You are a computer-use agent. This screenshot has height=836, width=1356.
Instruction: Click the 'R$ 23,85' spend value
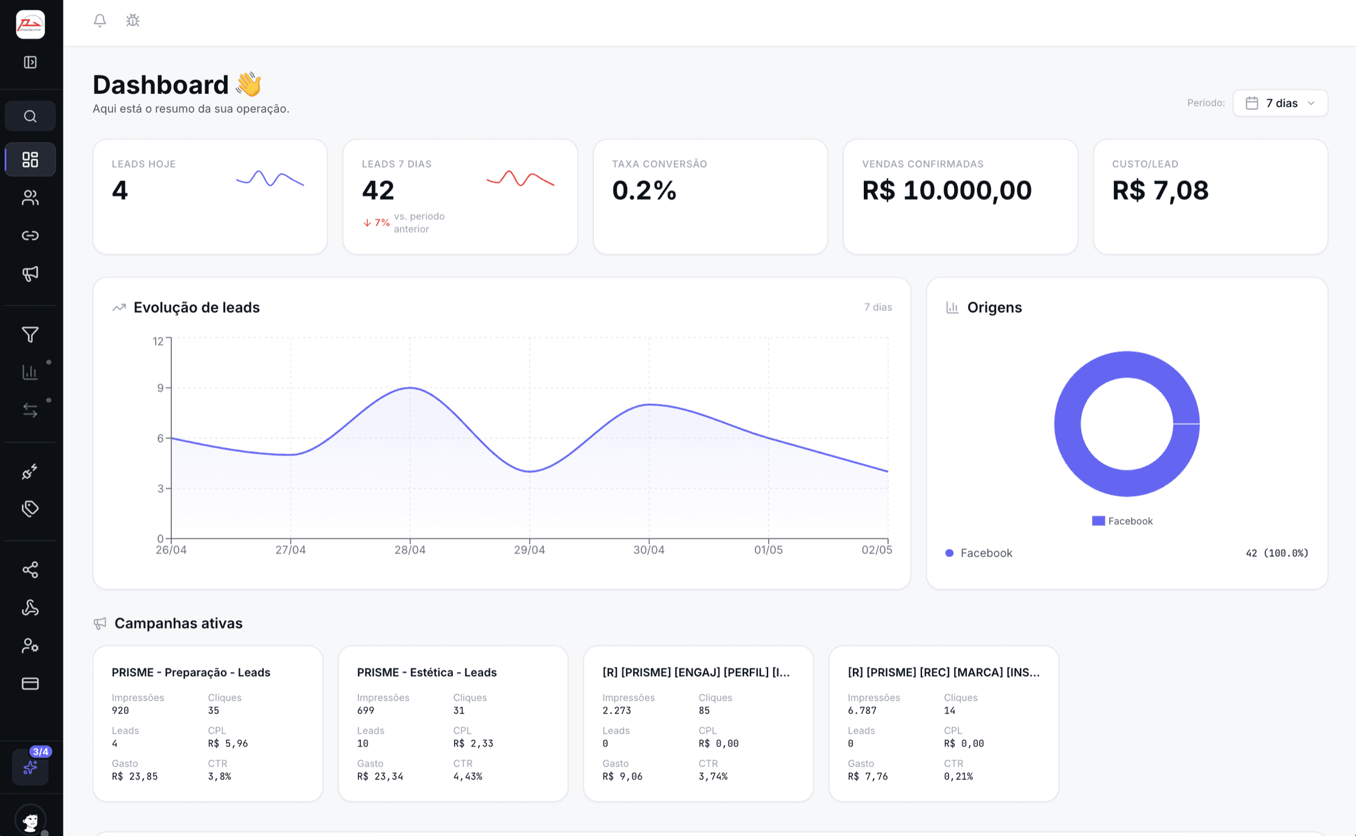134,776
